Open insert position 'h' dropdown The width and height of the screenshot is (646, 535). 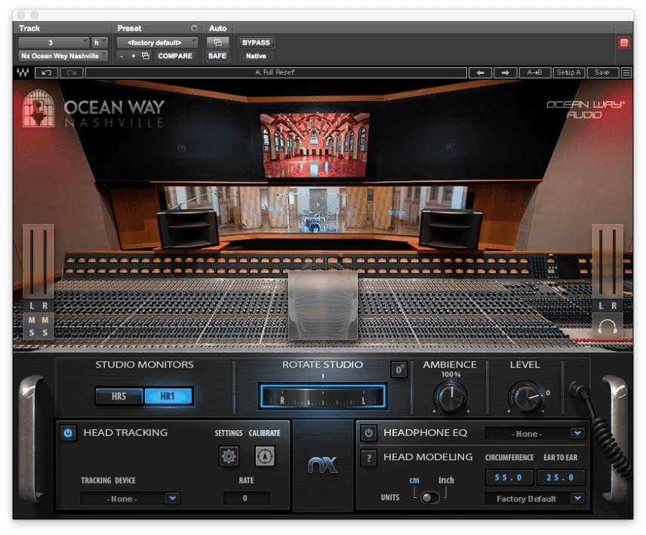[x=100, y=42]
